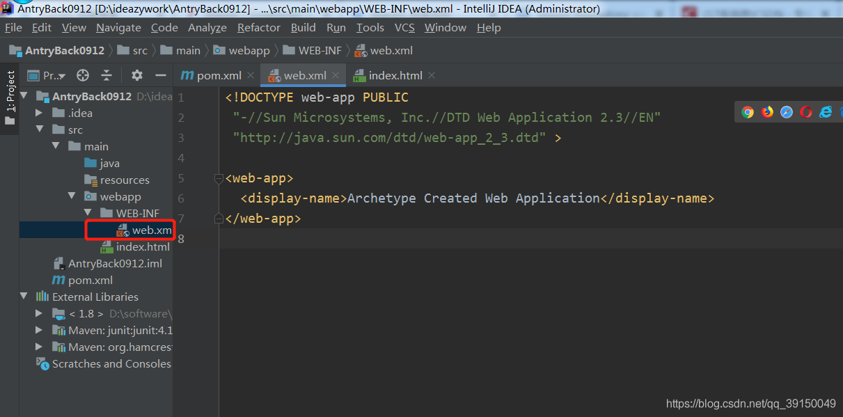Screen dimensions: 843x417
Task: Open the Edit menu
Action: 42,27
